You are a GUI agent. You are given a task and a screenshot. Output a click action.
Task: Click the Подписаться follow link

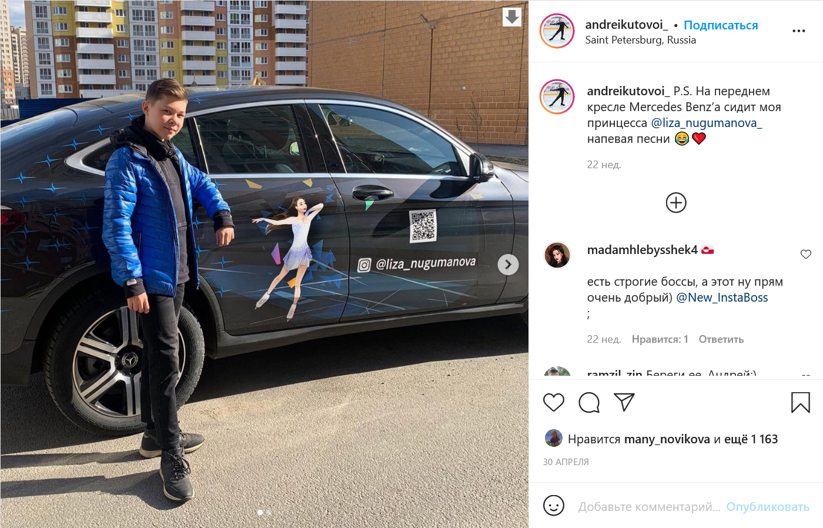(721, 25)
